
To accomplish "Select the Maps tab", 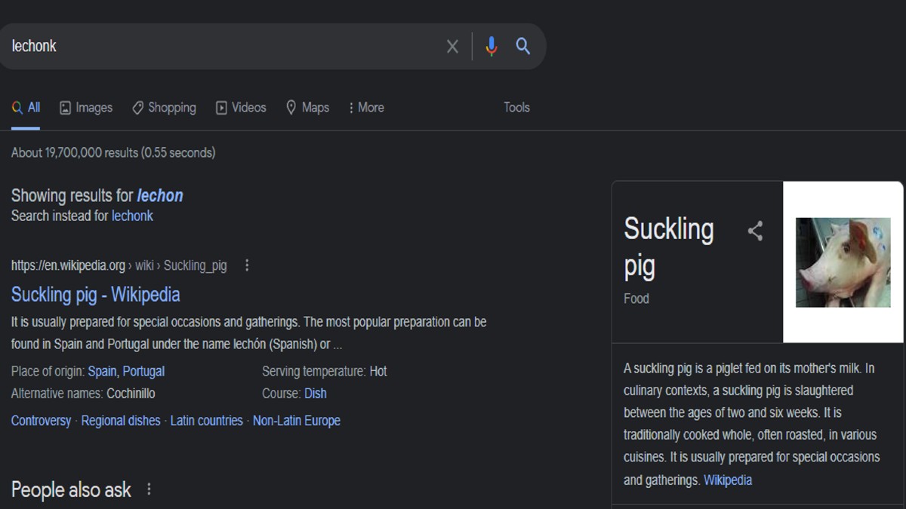I will pos(307,108).
